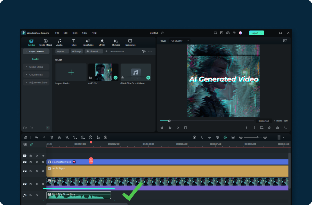
Task: Click the Import Media plus tile
Action: (x=71, y=72)
